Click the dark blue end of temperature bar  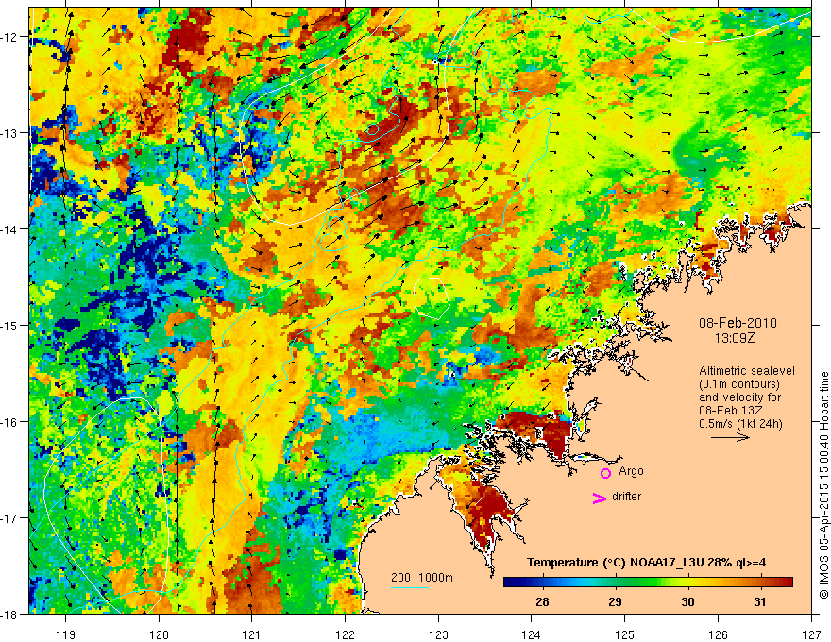[x=512, y=583]
